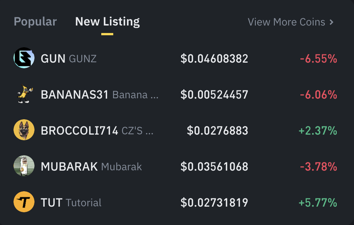Switch to the Popular tab

pos(35,22)
